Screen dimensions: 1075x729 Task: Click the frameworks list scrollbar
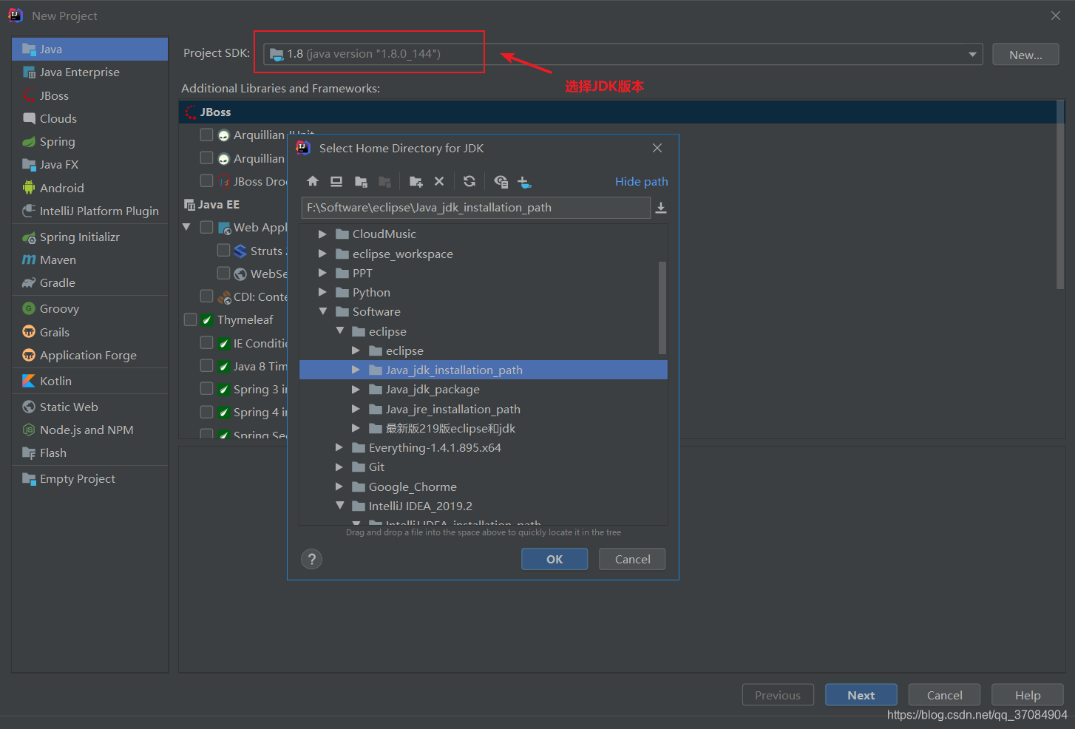click(x=1060, y=195)
